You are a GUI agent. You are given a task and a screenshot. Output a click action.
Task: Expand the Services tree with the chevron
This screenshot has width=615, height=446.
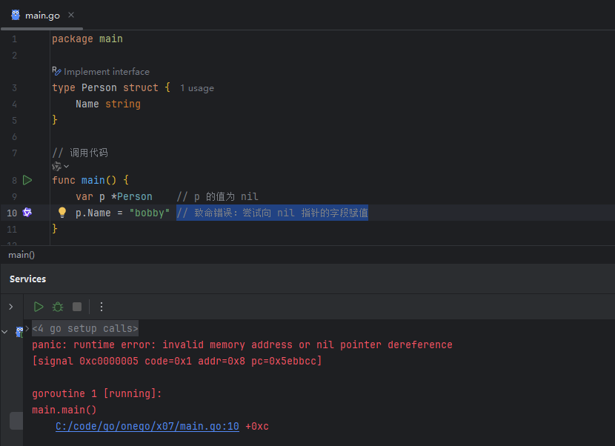coord(11,307)
